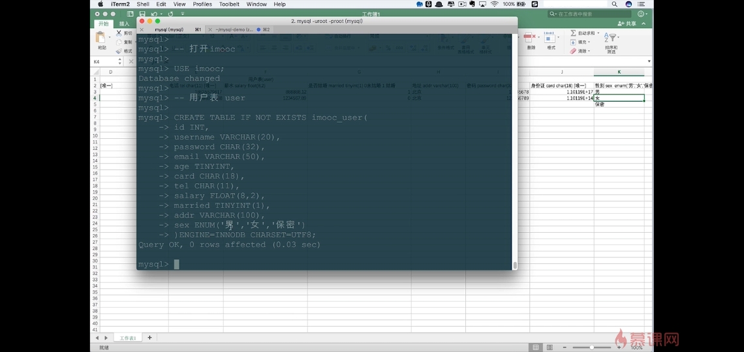The height and width of the screenshot is (352, 744).
Task: Click the Excel sidebar layout icon in title bar
Action: pos(130,14)
